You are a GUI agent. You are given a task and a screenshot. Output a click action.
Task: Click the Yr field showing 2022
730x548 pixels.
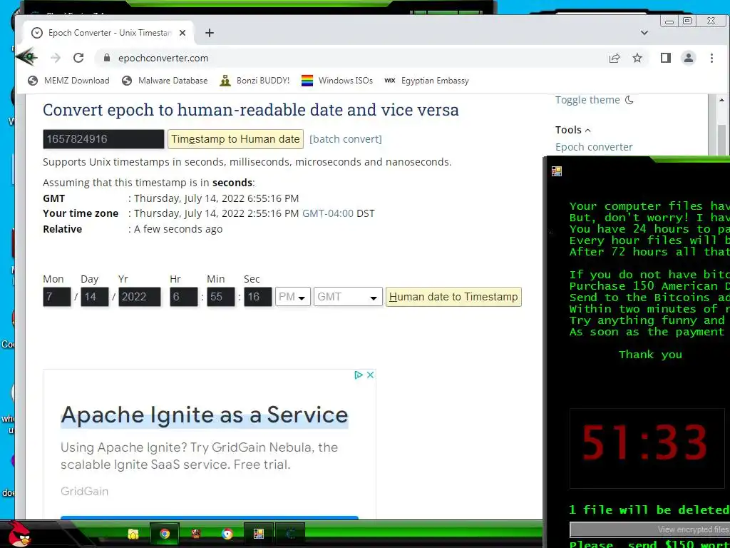pos(140,297)
